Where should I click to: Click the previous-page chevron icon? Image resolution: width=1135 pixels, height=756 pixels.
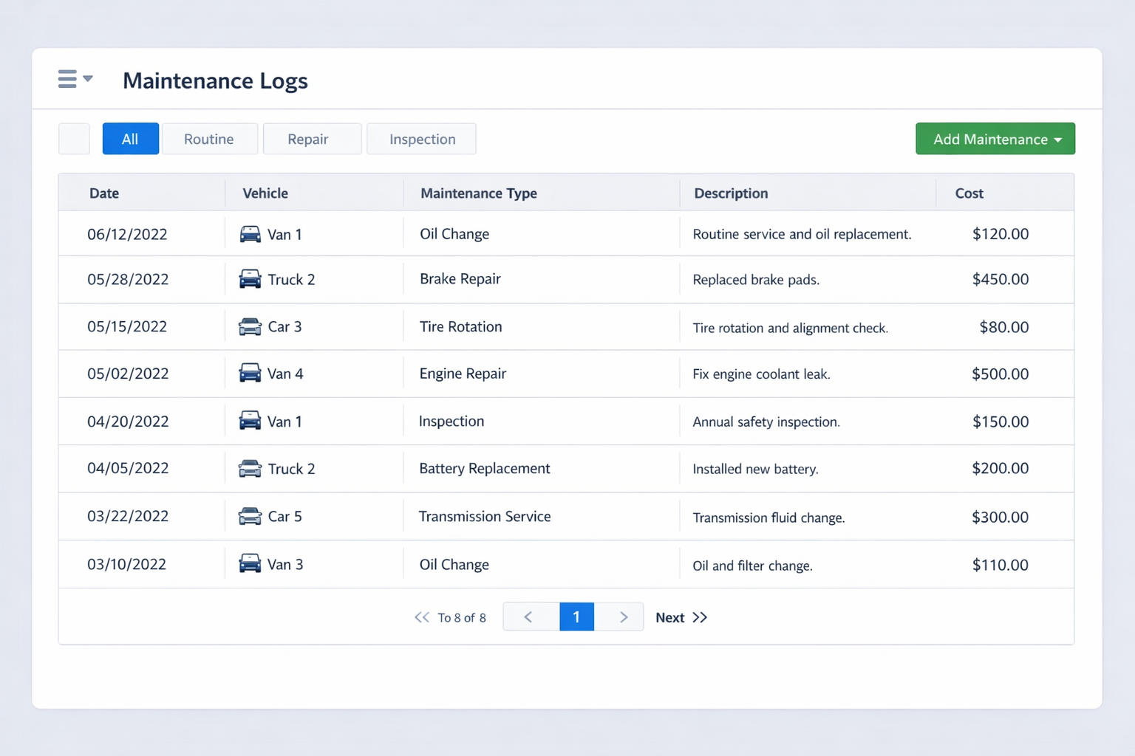click(x=530, y=616)
